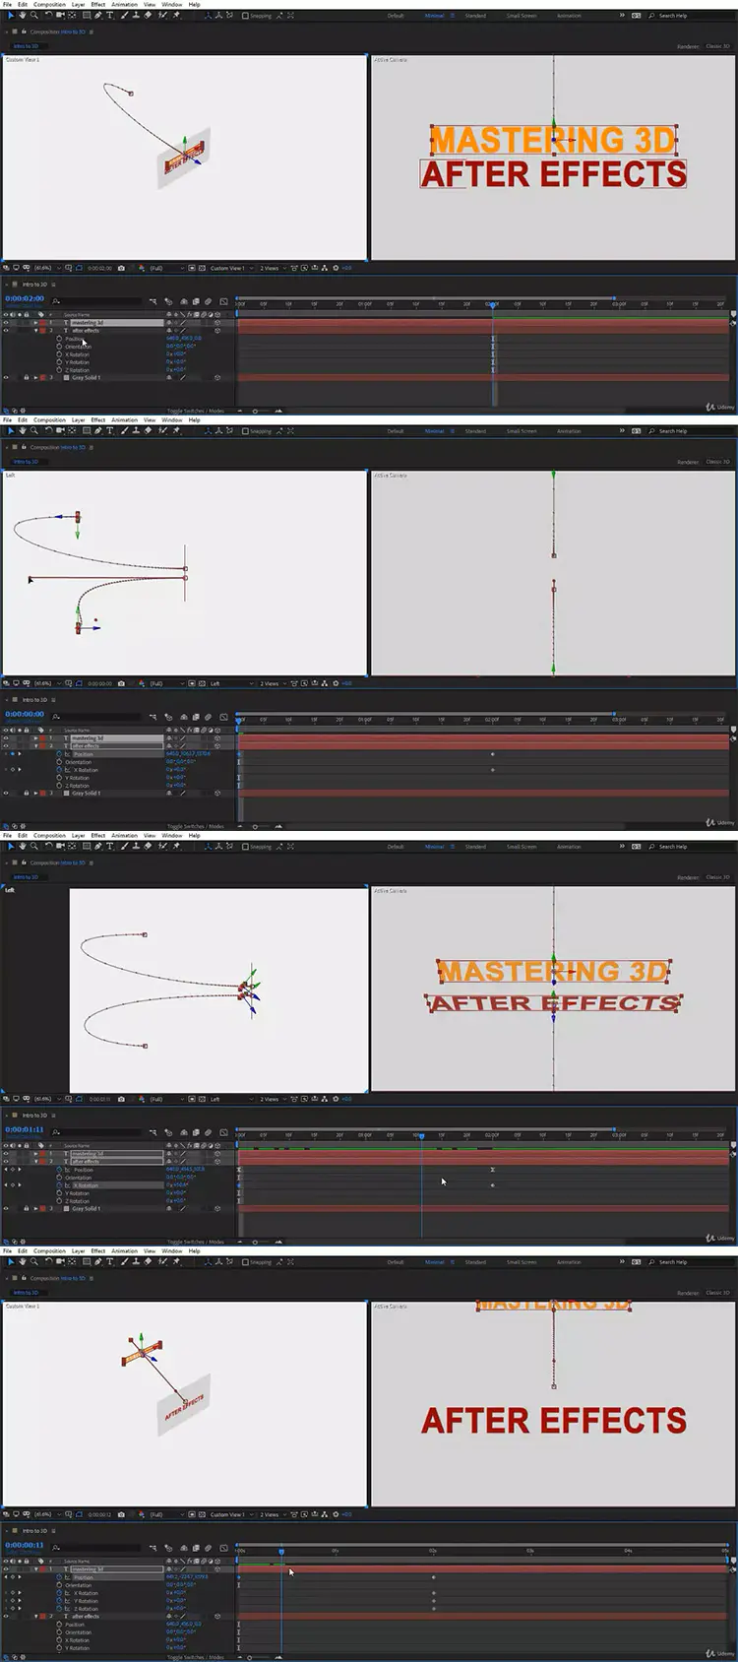Select the Unified Camera tool in the 0:00:02:00 window

pos(60,16)
